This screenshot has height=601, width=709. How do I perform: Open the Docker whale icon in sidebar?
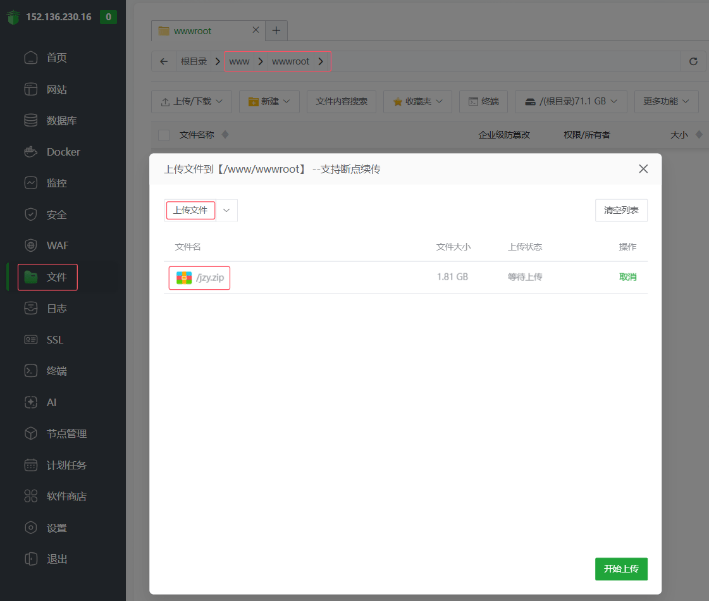[31, 151]
